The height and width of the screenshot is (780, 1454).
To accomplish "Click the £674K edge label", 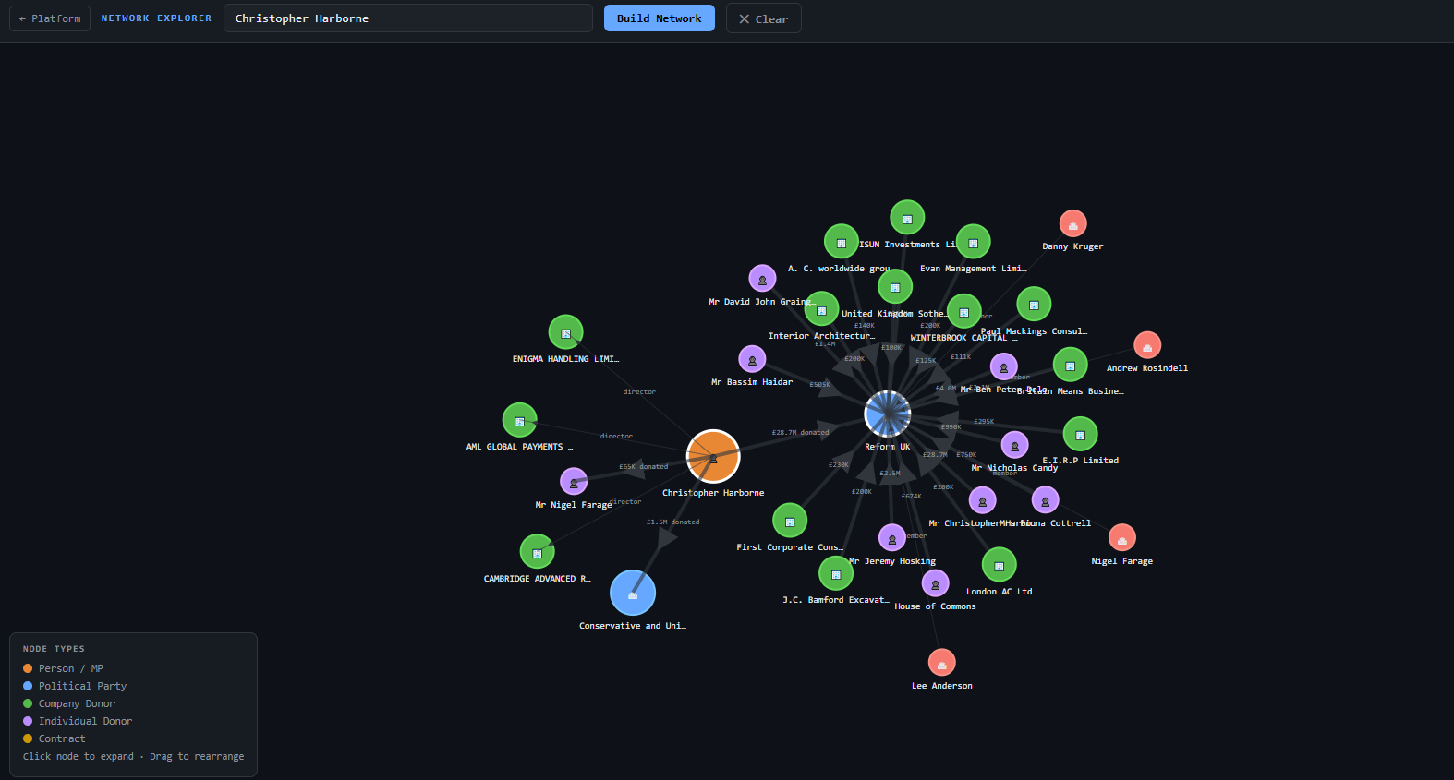I will [x=912, y=496].
